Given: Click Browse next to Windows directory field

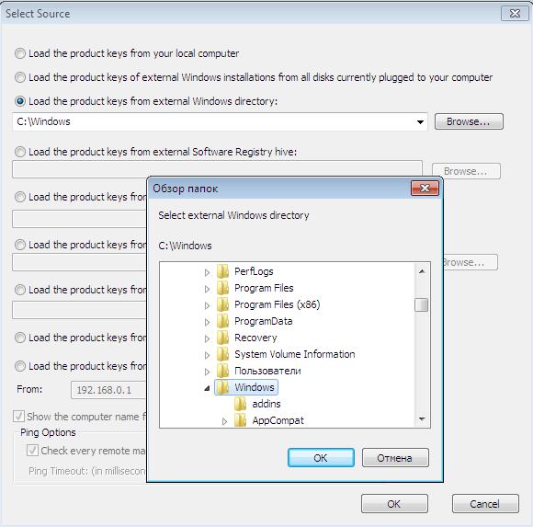Looking at the screenshot, I should (469, 121).
